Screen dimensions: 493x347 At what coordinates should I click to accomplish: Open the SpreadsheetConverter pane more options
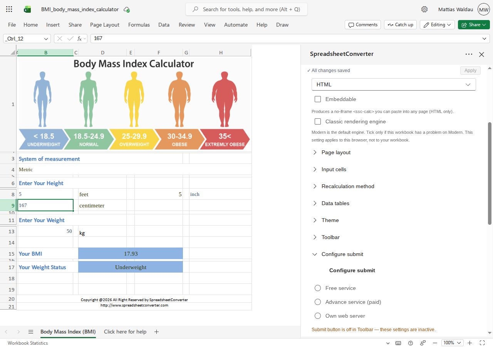pyautogui.click(x=469, y=54)
